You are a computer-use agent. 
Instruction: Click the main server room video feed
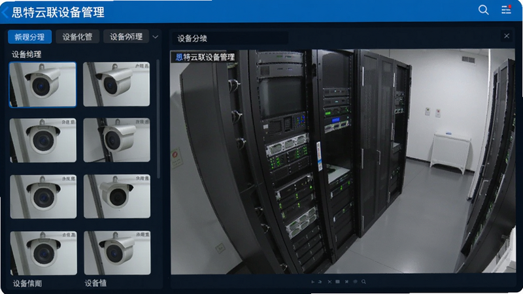343,161
